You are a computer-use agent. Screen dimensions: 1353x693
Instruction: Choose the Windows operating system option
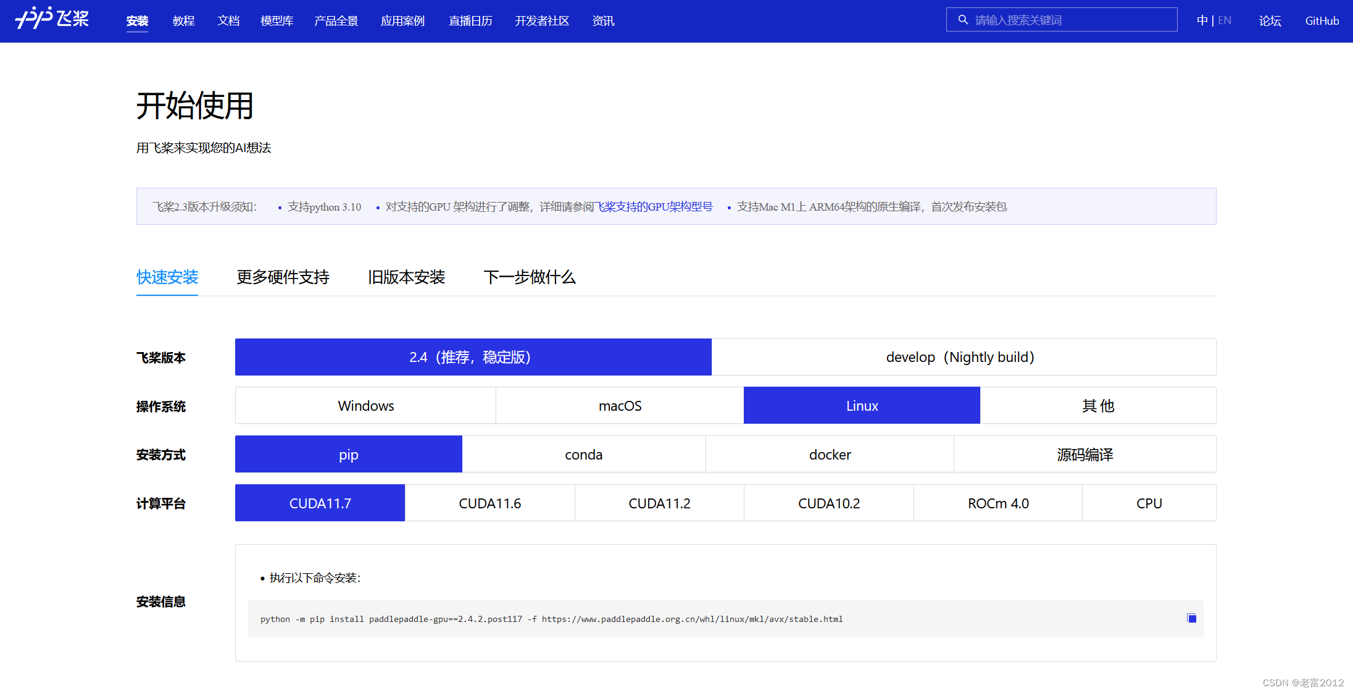365,406
